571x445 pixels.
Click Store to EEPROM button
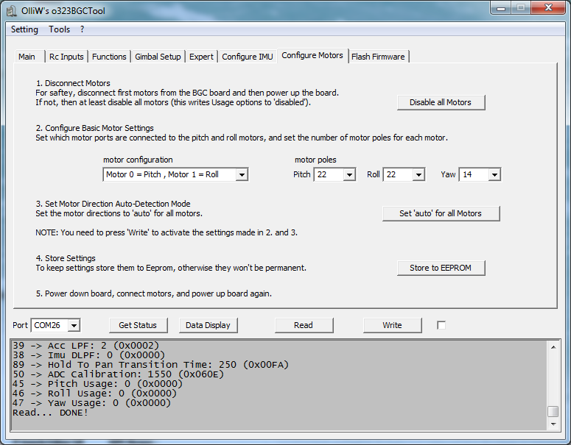[x=441, y=268]
